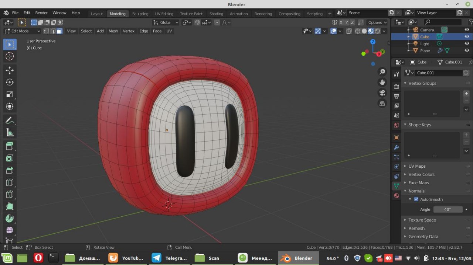Select the Poly Build tool
Viewport: 473px width, 265px height.
pyautogui.click(x=10, y=207)
